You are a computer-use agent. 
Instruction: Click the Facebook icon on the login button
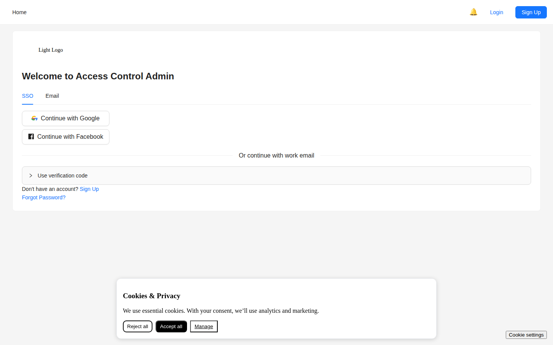point(31,136)
